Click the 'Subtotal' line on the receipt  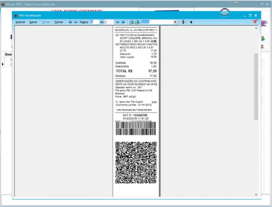point(136,63)
